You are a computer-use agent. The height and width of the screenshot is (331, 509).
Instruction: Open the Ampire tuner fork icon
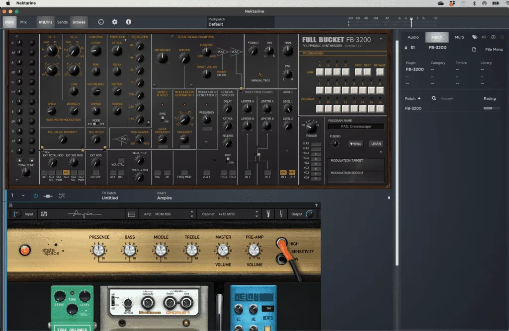click(x=281, y=214)
